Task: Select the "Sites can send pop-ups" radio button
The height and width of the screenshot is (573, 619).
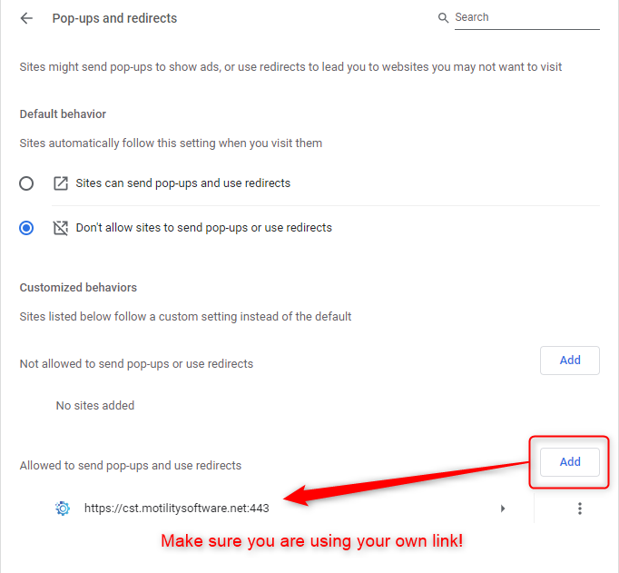Action: click(26, 183)
